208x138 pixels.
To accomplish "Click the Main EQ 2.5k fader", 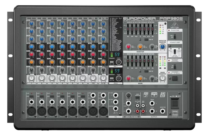I will point(144,61).
